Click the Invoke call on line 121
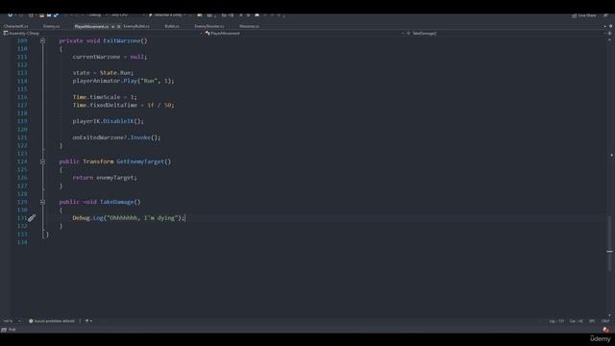 tap(140, 137)
